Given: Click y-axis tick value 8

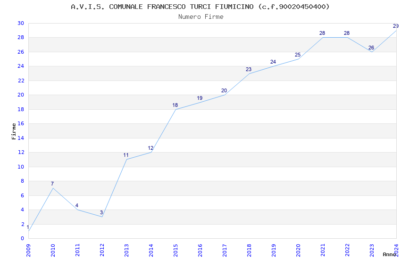Looking at the screenshot, I should pyautogui.click(x=23, y=181).
